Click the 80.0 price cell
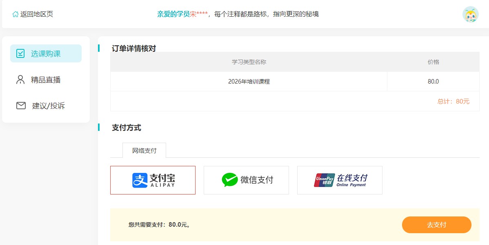The width and height of the screenshot is (489, 245). tap(433, 82)
